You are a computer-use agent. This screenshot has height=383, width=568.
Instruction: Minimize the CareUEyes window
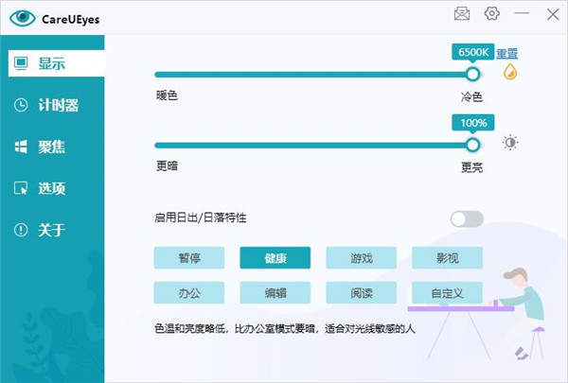[522, 13]
